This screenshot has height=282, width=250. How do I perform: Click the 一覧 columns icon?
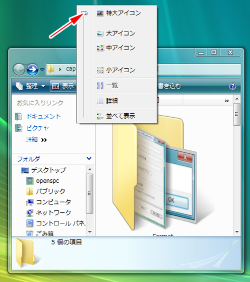(x=100, y=86)
